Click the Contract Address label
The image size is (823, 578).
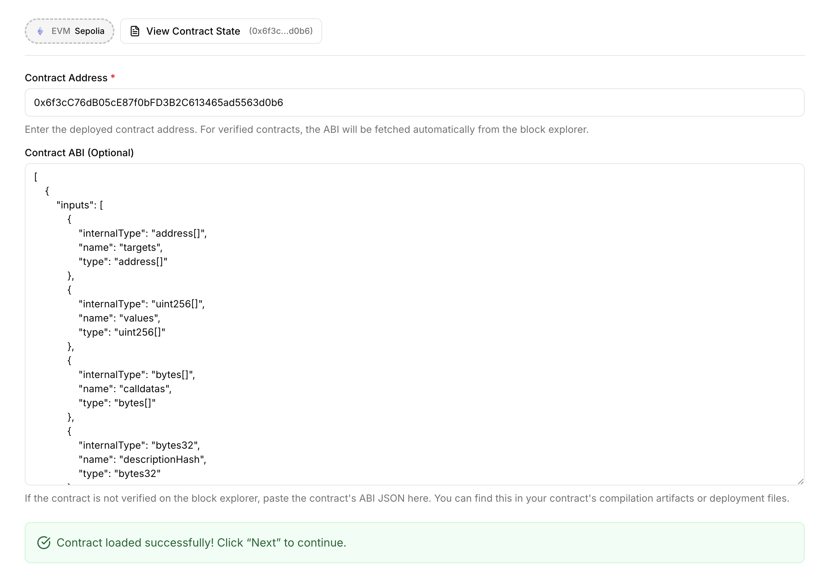66,78
